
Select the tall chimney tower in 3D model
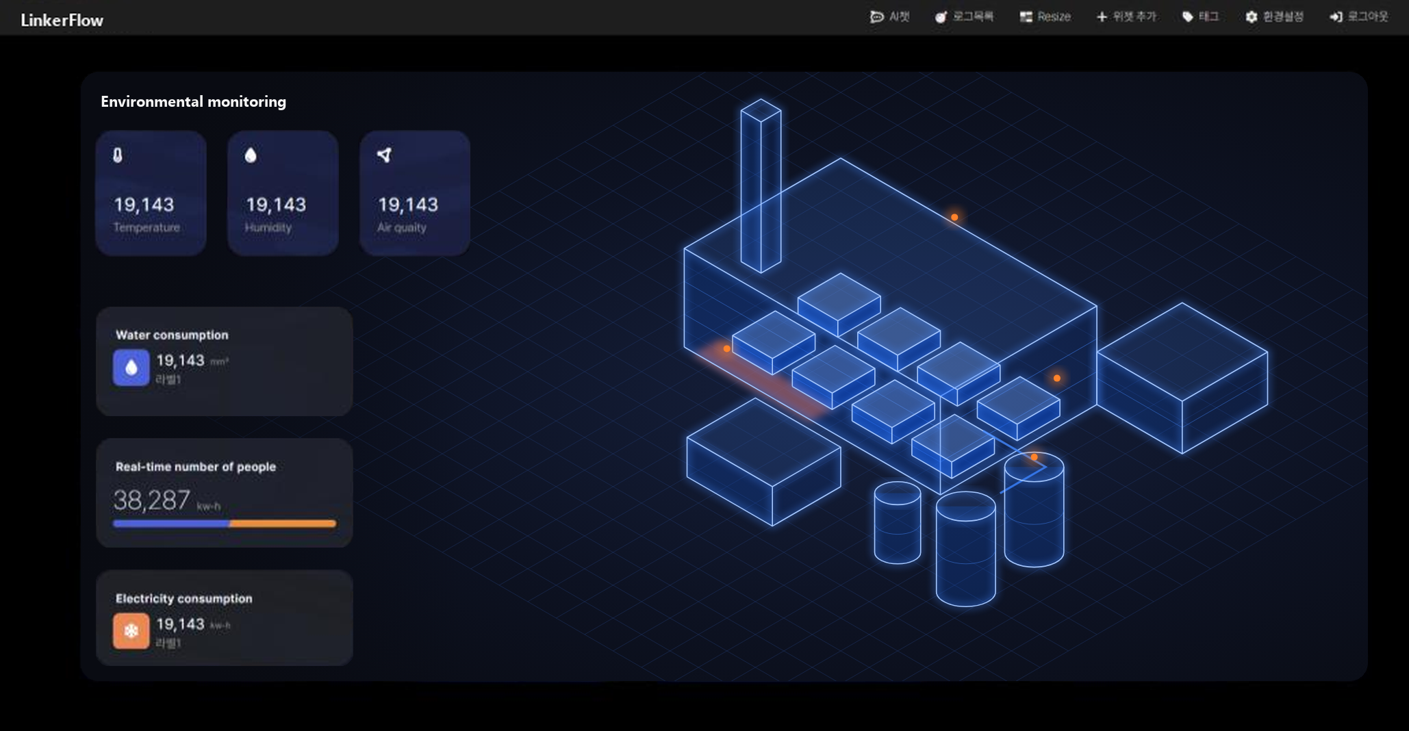pos(761,185)
